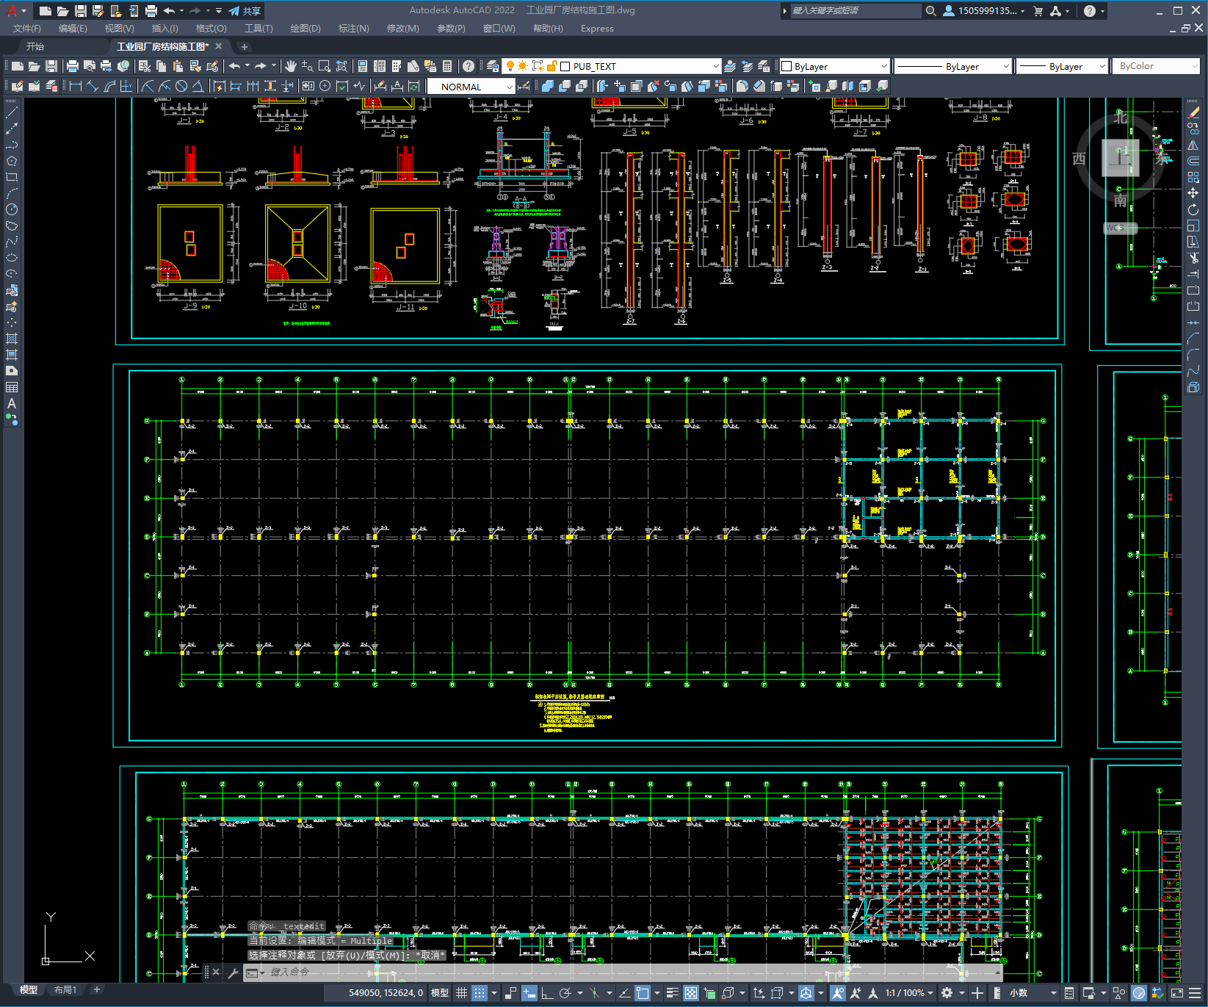Click the Save icon in quick access toolbar

(81, 11)
